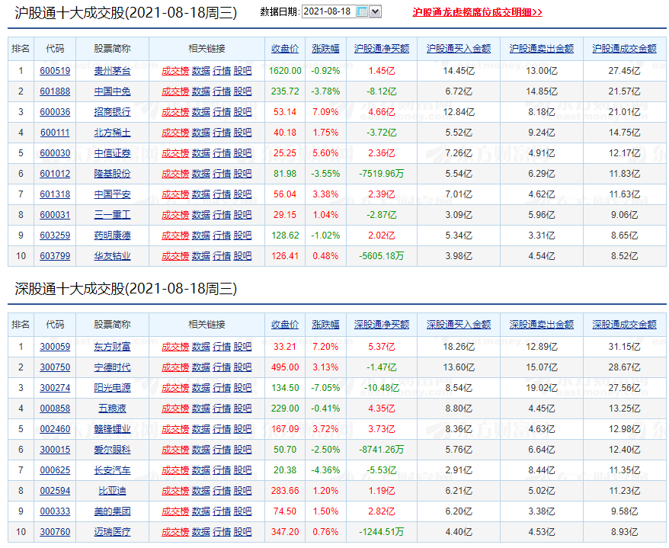Open 五粮液 stock name link
The width and height of the screenshot is (669, 548).
coord(112,409)
